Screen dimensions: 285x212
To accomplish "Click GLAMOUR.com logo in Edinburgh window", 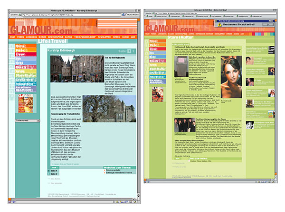I will [41, 30].
